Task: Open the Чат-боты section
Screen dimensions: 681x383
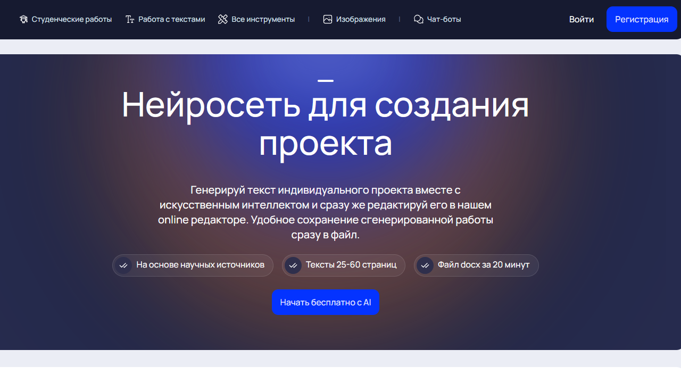Action: click(442, 19)
